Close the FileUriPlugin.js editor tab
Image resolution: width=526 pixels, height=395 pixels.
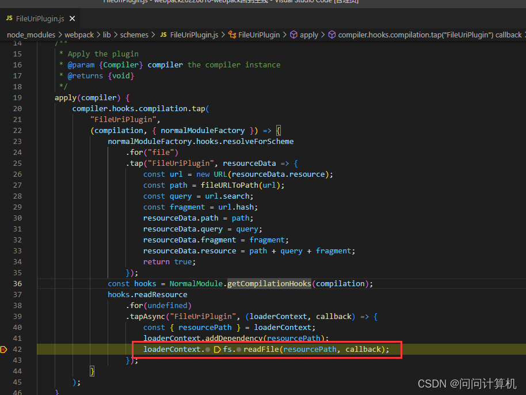[72, 18]
